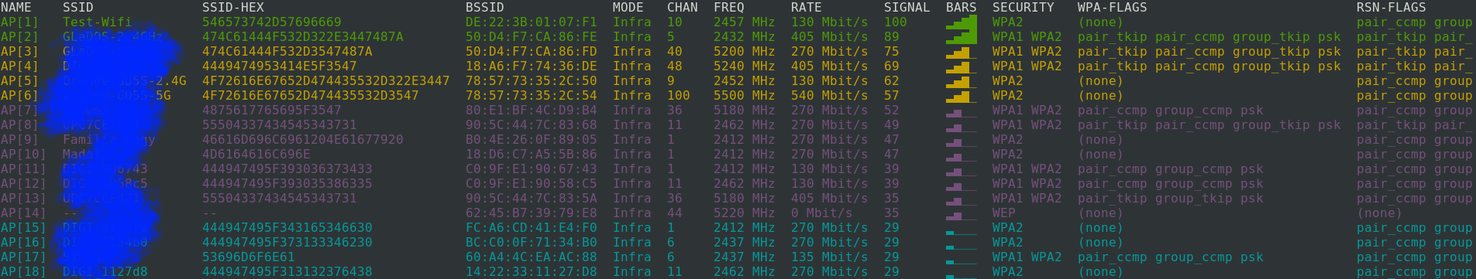
Task: Click the green signal bars for AP[1]
Action: pyautogui.click(x=962, y=22)
